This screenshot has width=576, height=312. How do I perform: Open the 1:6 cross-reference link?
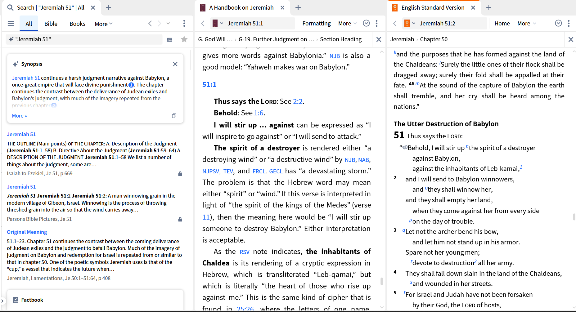259,113
